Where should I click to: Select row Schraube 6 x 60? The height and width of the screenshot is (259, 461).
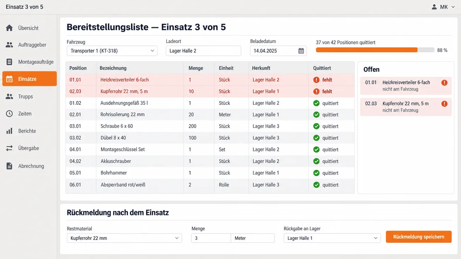(x=210, y=126)
